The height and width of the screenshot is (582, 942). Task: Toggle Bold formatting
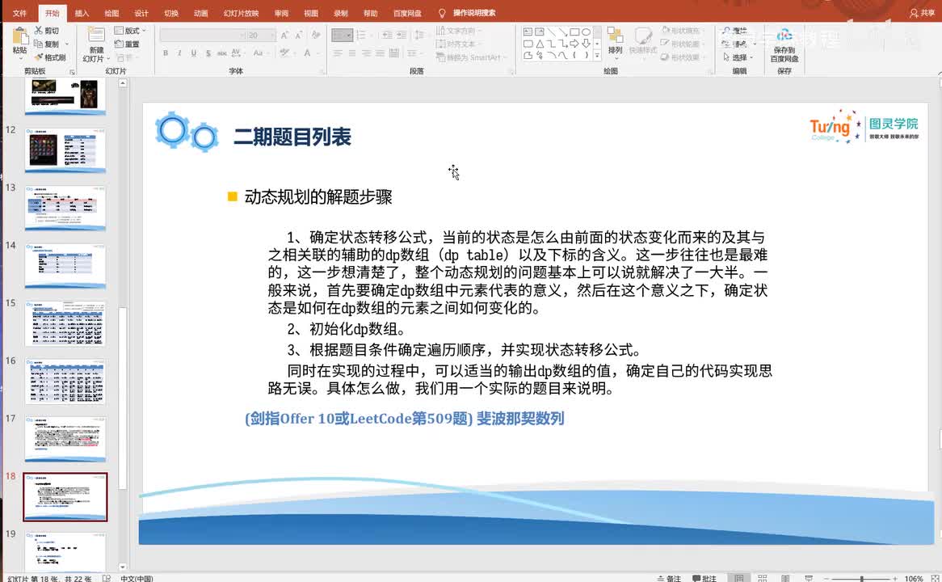(x=165, y=53)
